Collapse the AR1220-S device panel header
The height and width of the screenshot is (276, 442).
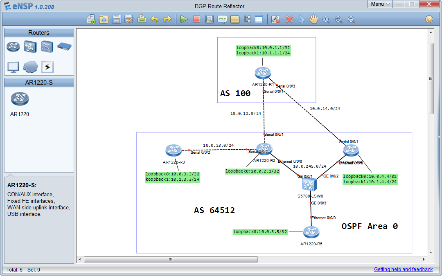(x=39, y=82)
